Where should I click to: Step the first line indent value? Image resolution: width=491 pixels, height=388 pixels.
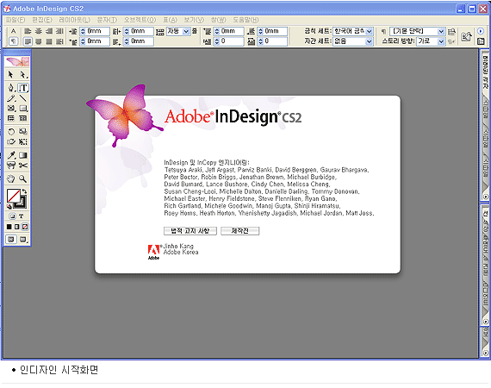tap(83, 41)
